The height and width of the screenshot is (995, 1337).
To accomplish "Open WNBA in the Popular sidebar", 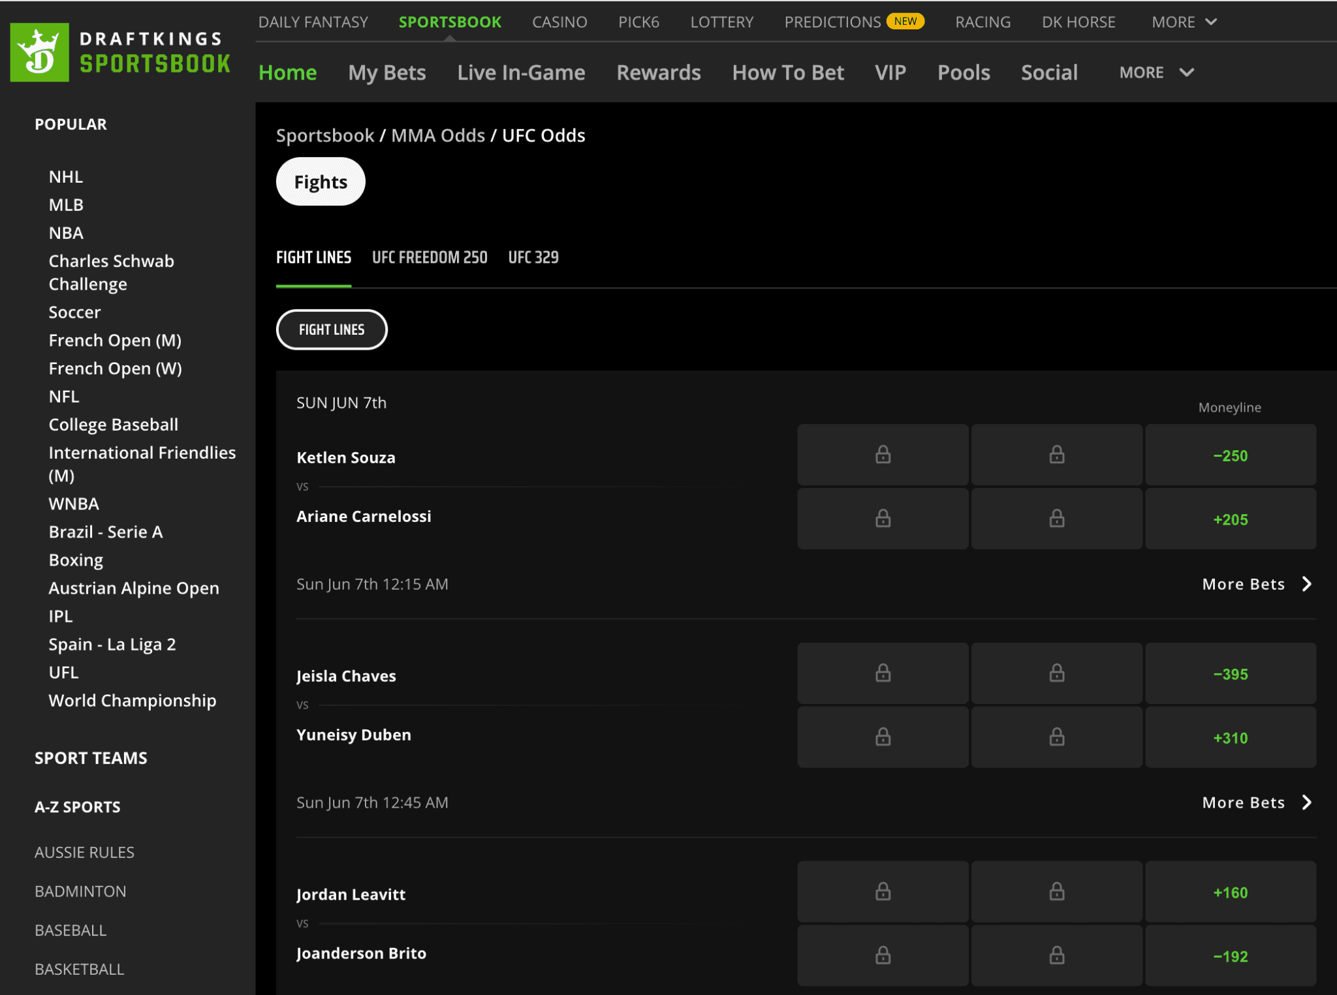I will (74, 504).
